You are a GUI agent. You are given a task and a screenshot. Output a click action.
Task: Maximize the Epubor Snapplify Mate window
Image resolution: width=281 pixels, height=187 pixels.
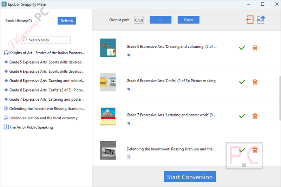pyautogui.click(x=262, y=4)
